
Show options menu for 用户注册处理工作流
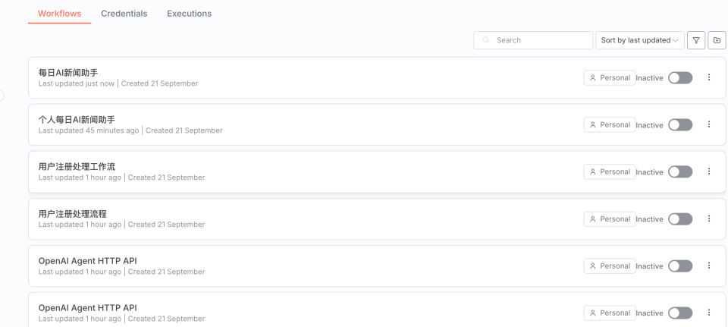click(x=709, y=171)
